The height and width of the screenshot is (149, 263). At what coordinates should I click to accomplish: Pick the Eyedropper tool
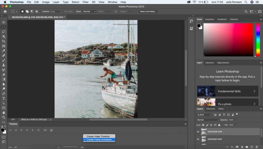[4, 51]
